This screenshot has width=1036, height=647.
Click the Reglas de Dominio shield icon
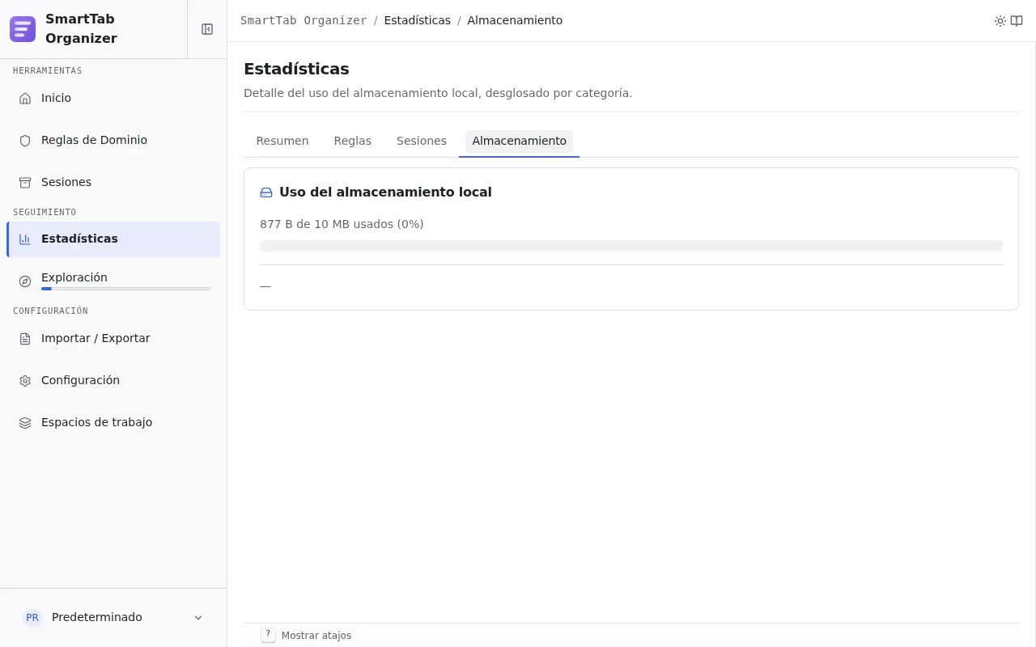(25, 140)
